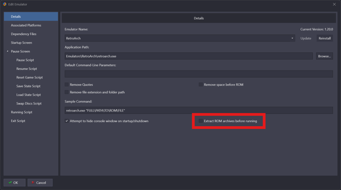Click the Reinstall button
341x190 pixels.
coord(325,38)
